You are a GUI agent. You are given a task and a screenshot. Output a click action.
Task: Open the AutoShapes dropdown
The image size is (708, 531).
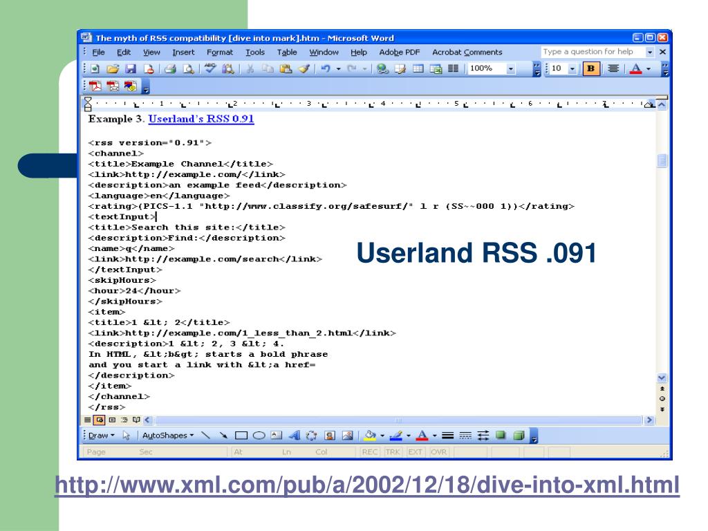168,436
